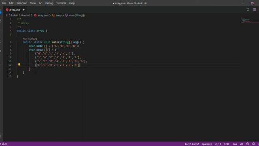Open the File menu

click(x=4, y=3)
